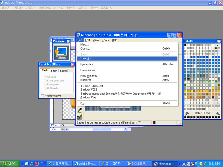Click the smiley face system tray icon
Viewport: 223px width, 167px height.
[x=201, y=164]
